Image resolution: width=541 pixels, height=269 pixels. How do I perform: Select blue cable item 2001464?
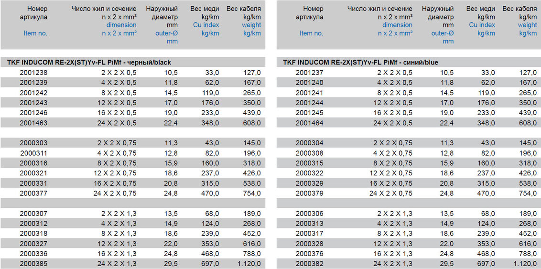point(310,123)
